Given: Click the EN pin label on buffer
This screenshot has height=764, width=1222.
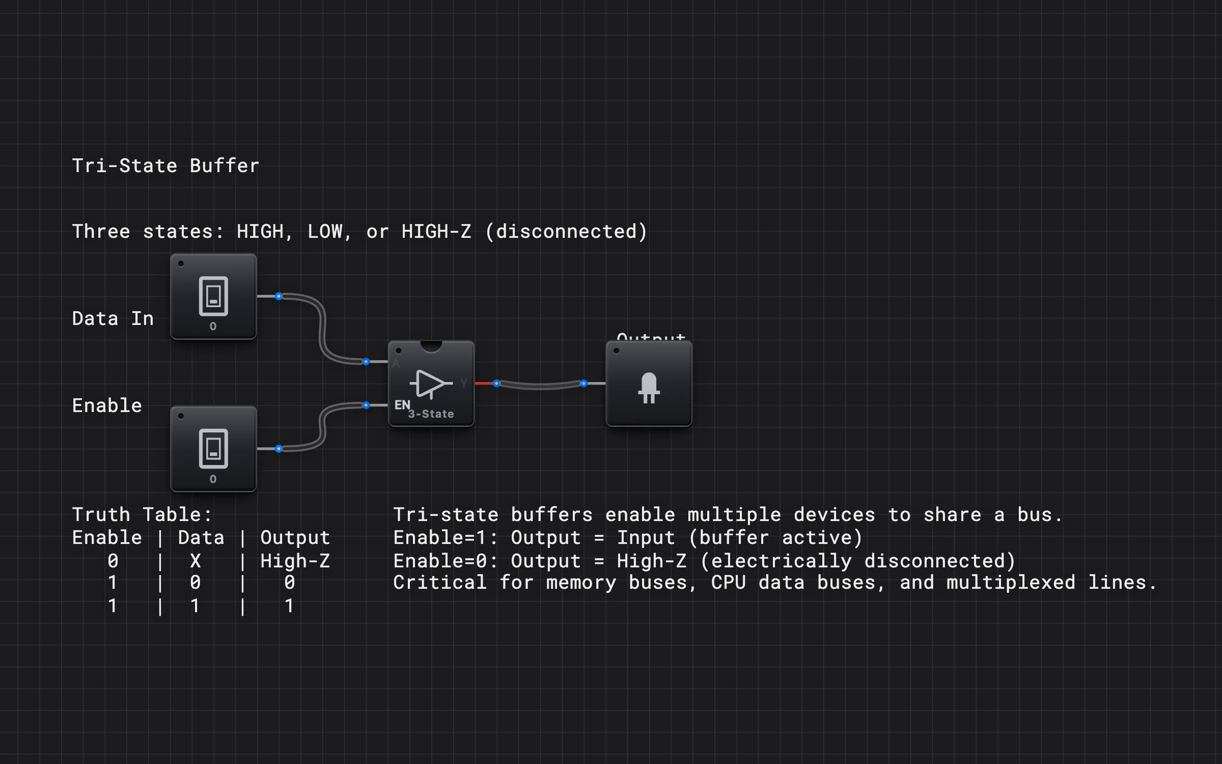Looking at the screenshot, I should click(x=402, y=405).
